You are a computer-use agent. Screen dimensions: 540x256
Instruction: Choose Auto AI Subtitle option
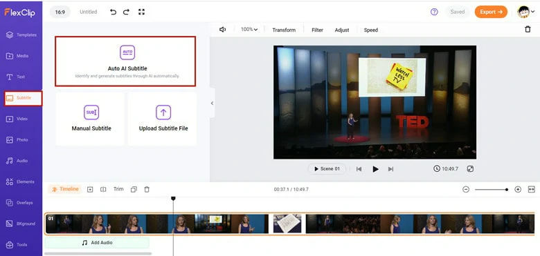pos(125,61)
